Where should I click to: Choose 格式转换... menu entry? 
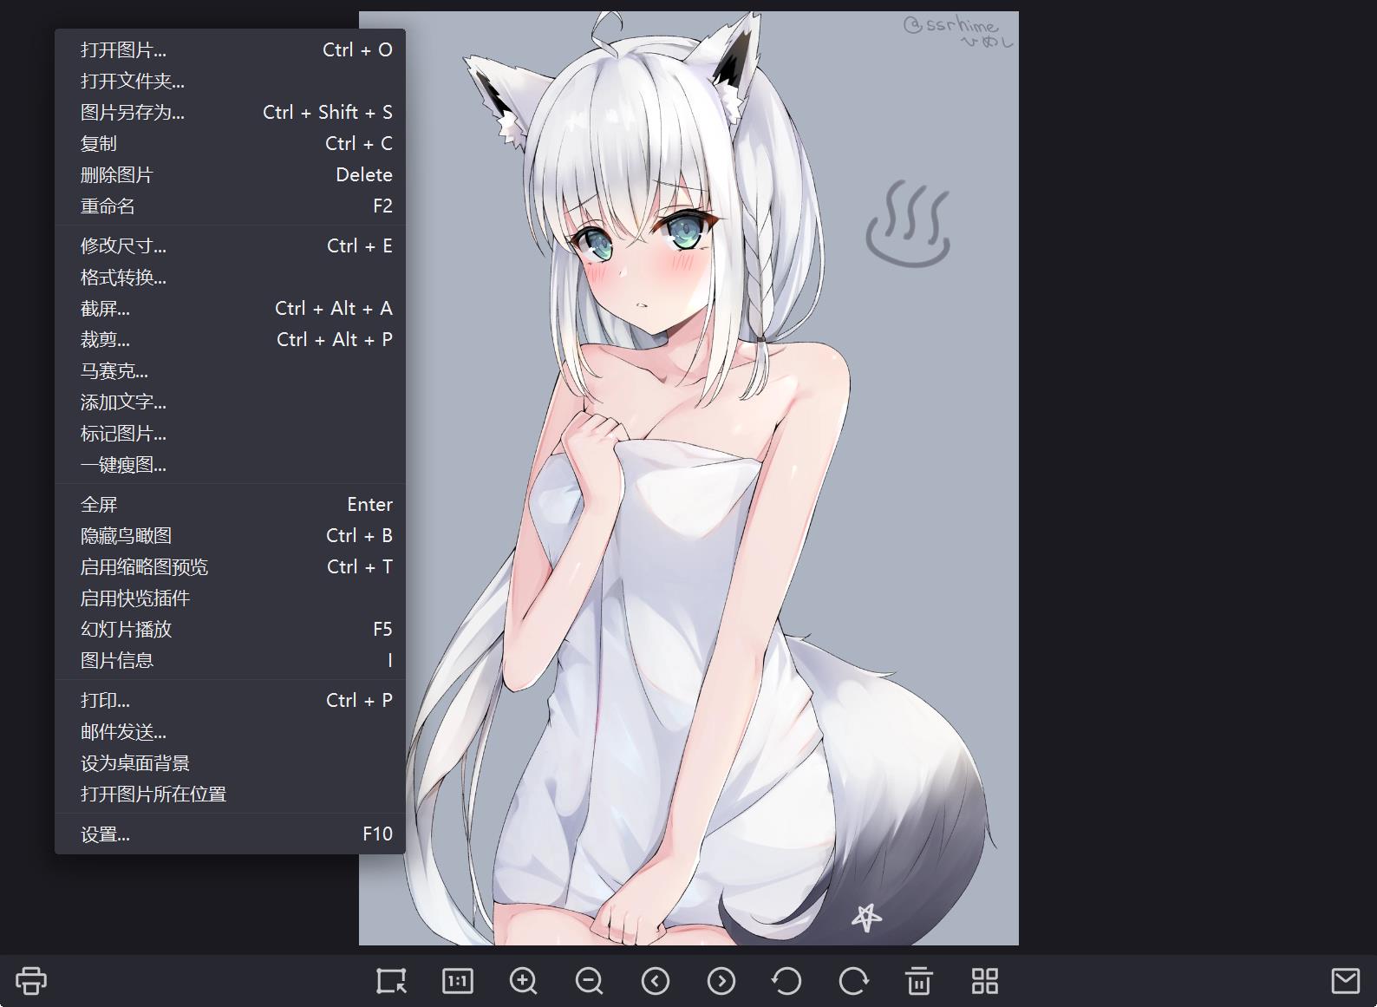click(230, 278)
